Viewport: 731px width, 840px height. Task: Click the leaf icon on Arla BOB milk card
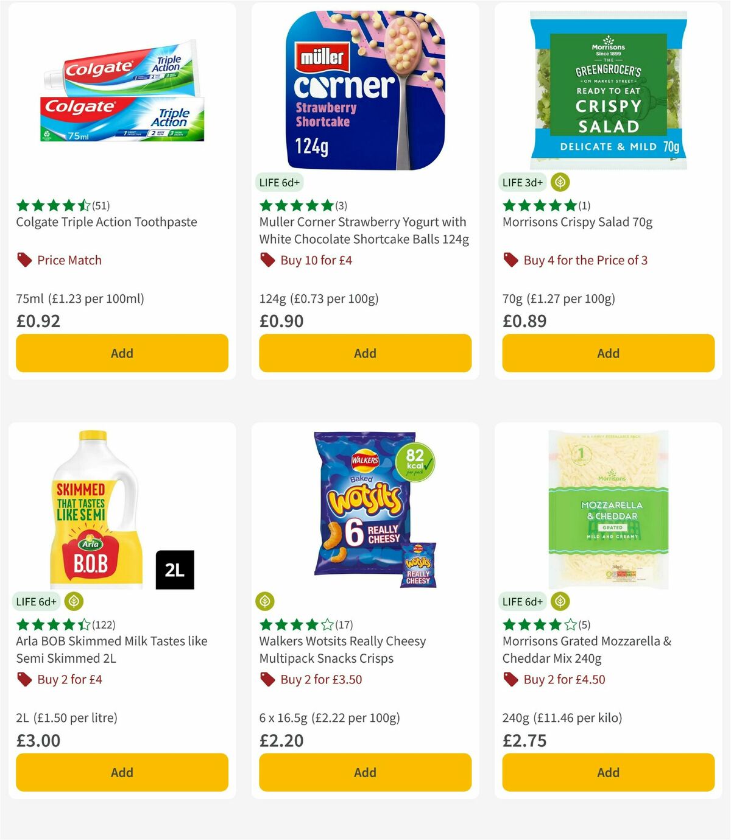[x=73, y=601]
